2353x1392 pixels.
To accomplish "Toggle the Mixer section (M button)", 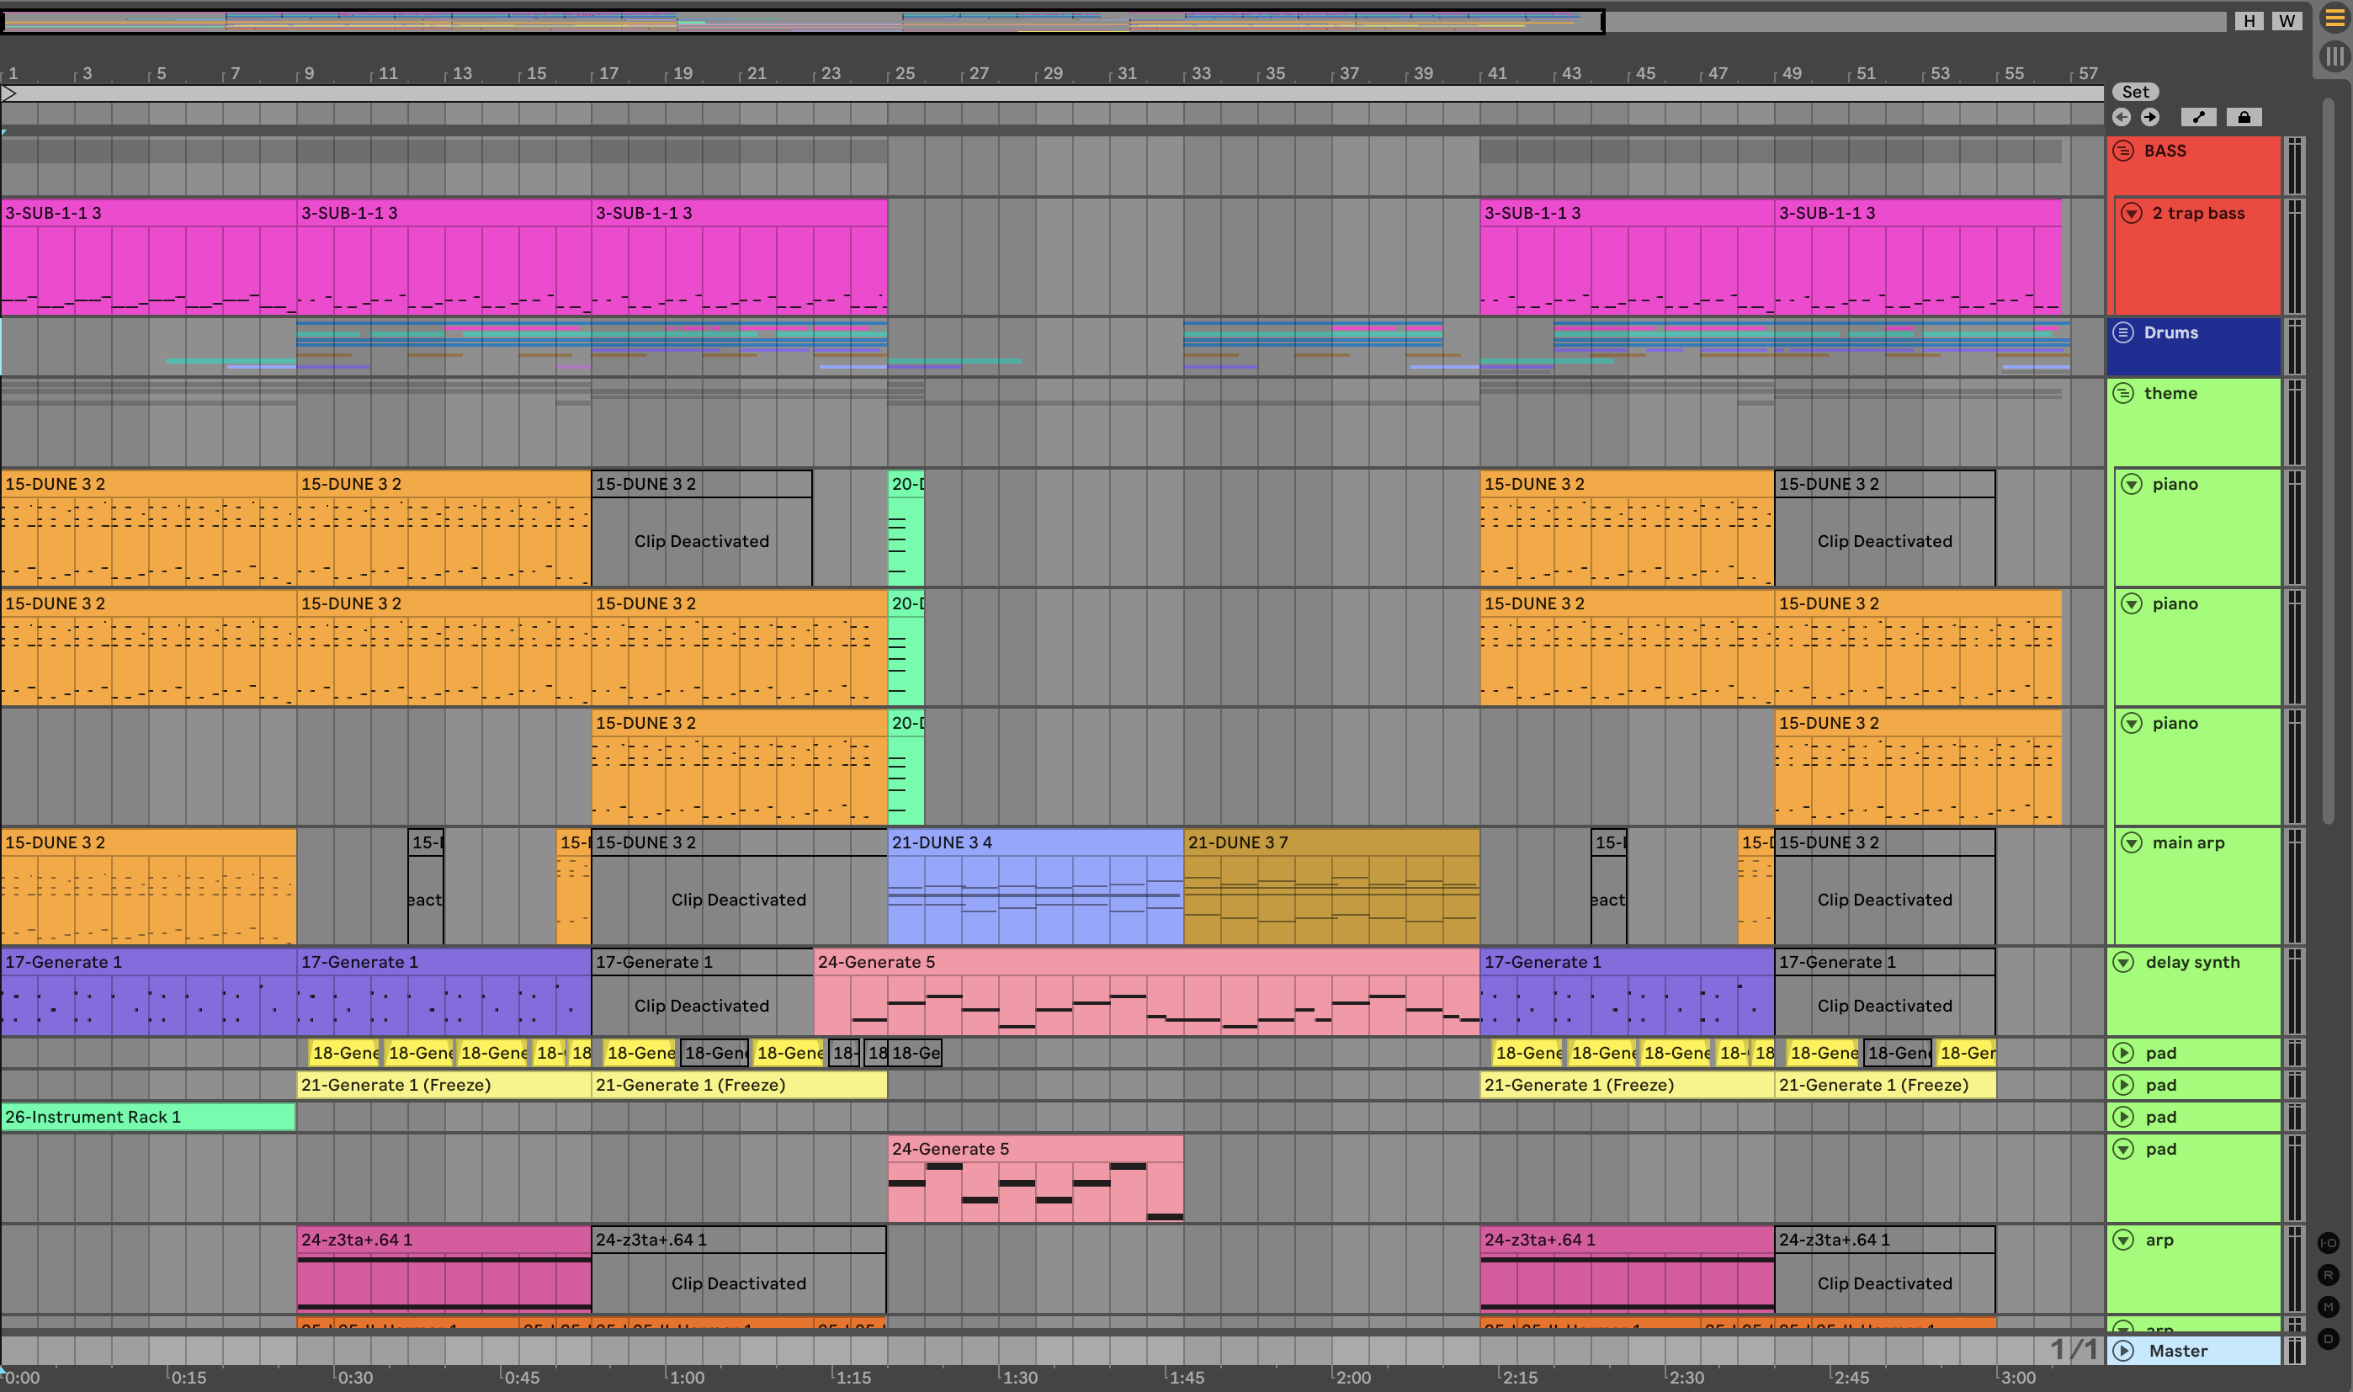I will (x=2328, y=1307).
